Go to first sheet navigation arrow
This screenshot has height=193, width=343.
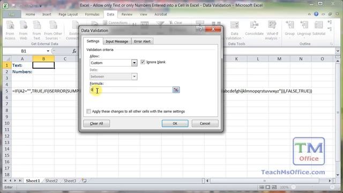[x=5, y=181]
